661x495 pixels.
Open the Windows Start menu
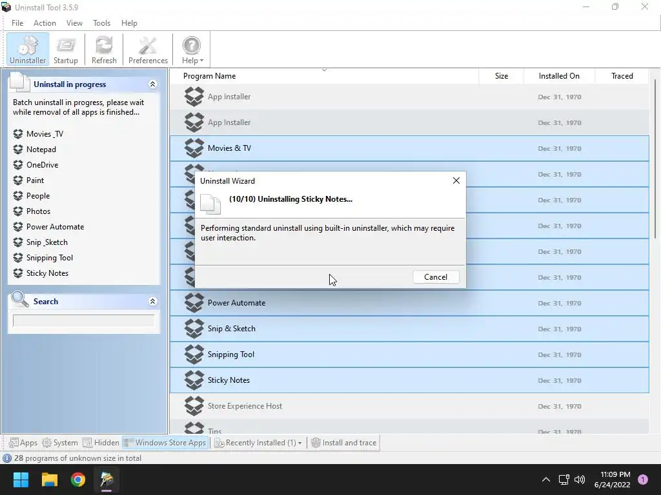pyautogui.click(x=21, y=480)
